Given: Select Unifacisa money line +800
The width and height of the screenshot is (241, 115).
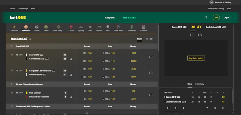Looking at the screenshot, I should pos(133,77).
